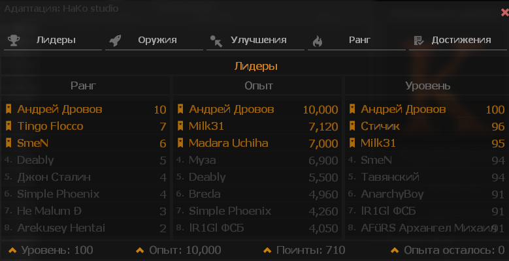Select Milk31 in the Опыт column
509x261 pixels.
(206, 126)
